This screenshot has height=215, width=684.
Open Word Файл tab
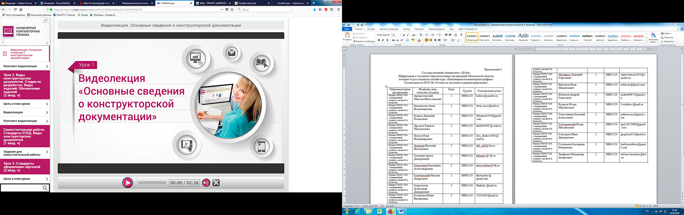[x=347, y=29]
